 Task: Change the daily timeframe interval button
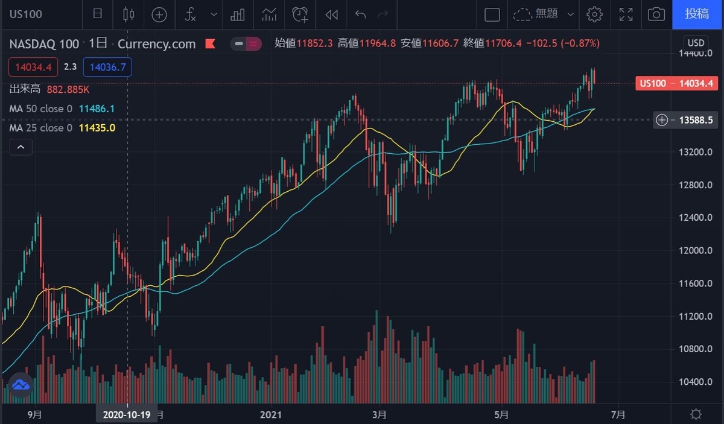97,14
